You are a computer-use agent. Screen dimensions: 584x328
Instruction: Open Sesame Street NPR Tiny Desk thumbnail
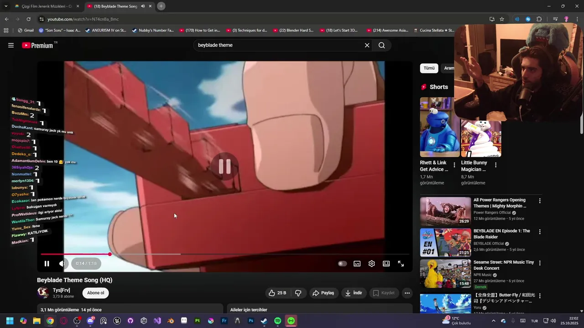pyautogui.click(x=445, y=273)
